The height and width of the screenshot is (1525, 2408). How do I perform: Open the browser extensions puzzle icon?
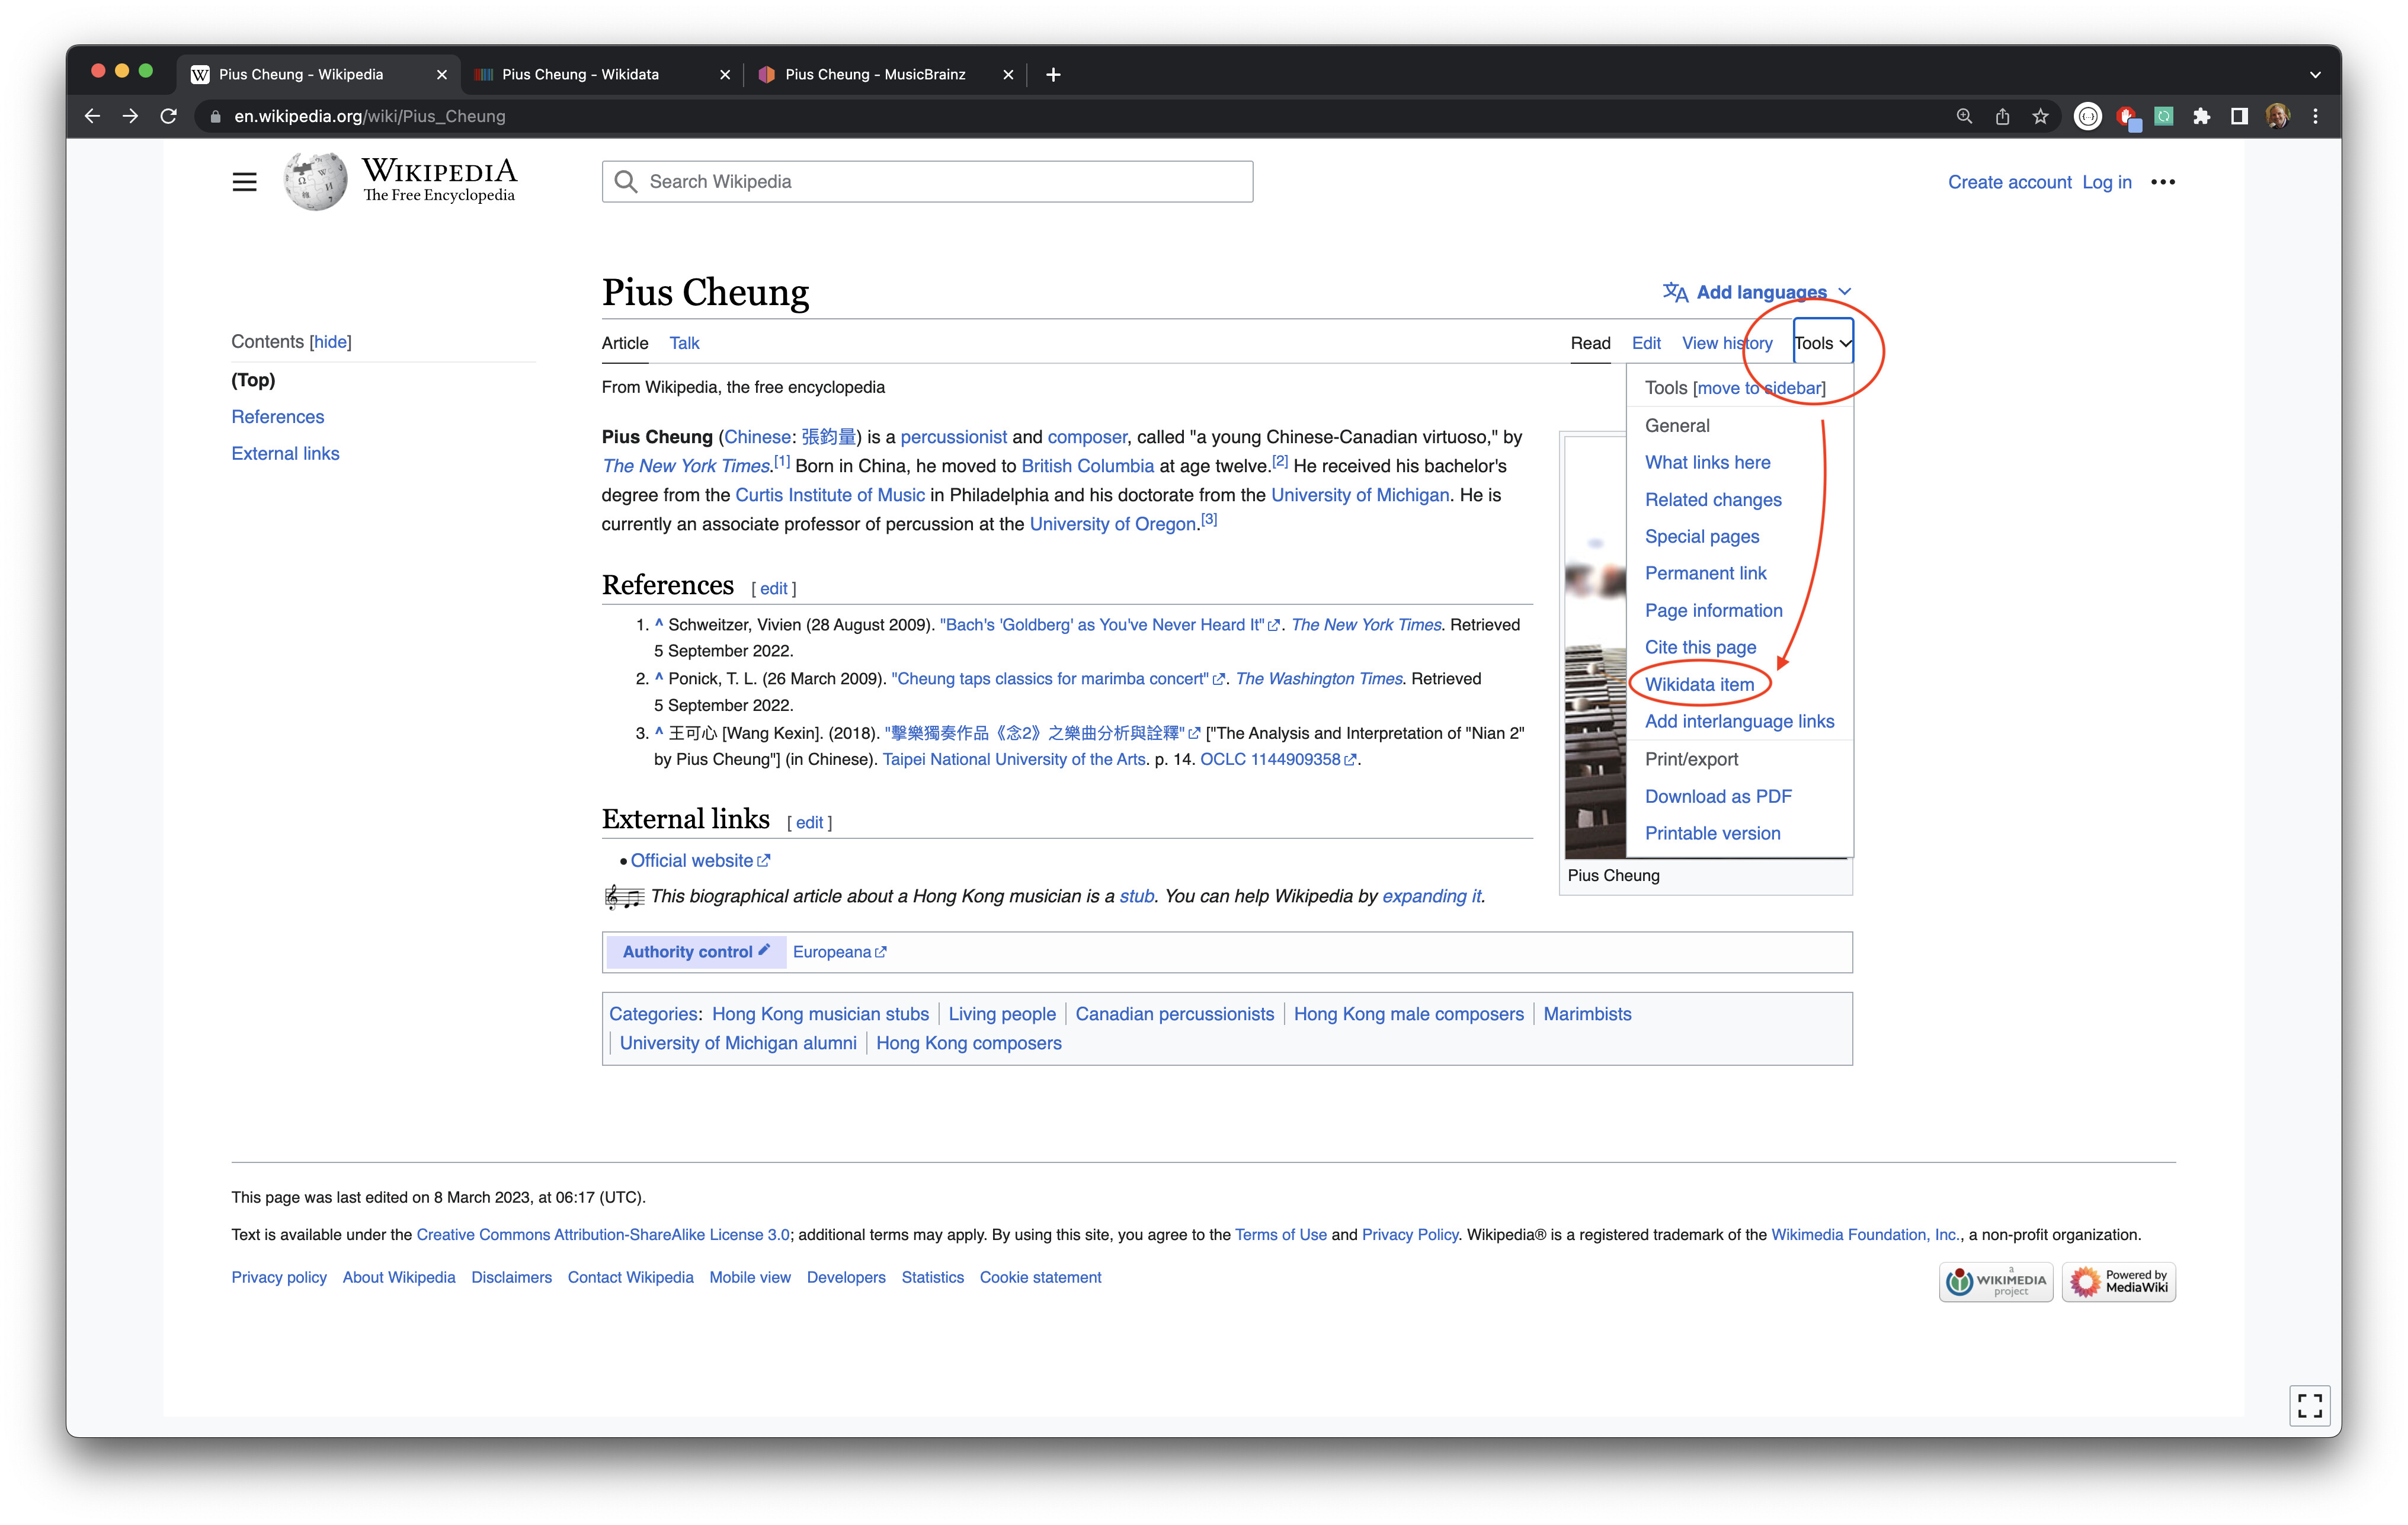point(2201,116)
